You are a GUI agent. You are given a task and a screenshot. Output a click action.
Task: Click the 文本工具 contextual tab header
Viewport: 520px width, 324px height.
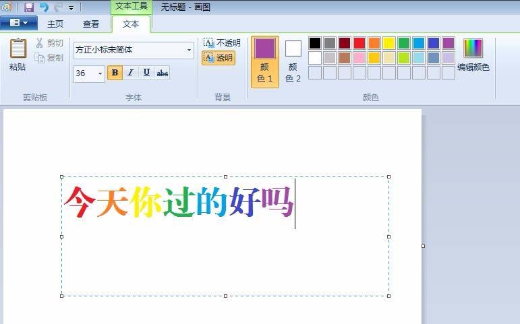point(132,7)
